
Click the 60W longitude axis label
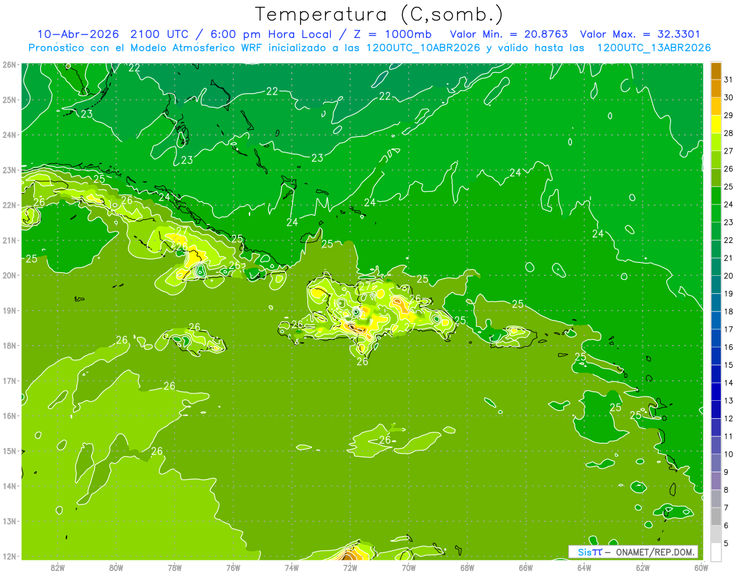[x=702, y=567]
